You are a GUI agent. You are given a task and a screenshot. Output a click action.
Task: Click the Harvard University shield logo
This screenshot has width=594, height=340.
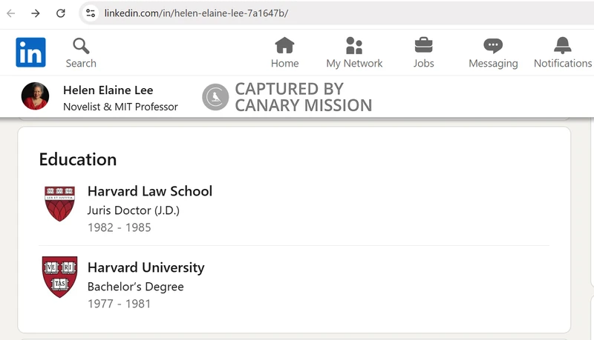pyautogui.click(x=59, y=276)
